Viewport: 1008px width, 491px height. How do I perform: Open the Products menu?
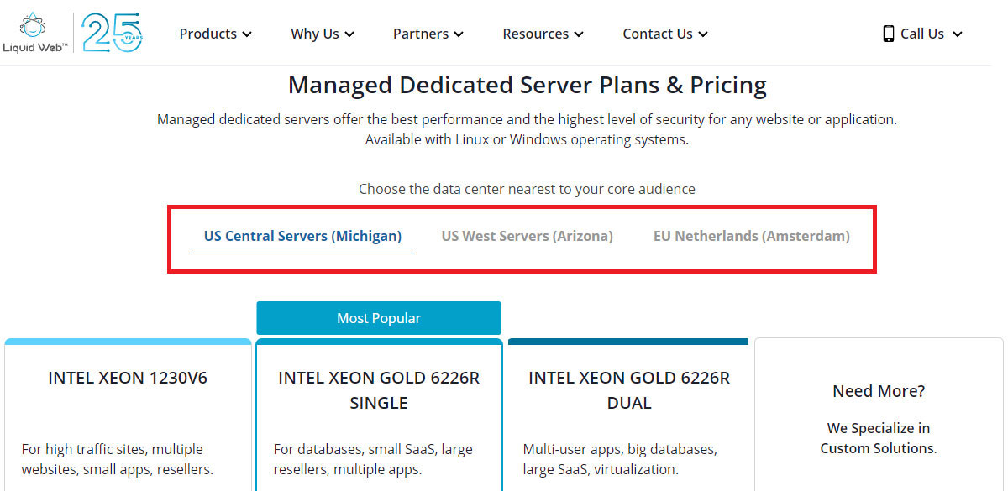pos(215,34)
